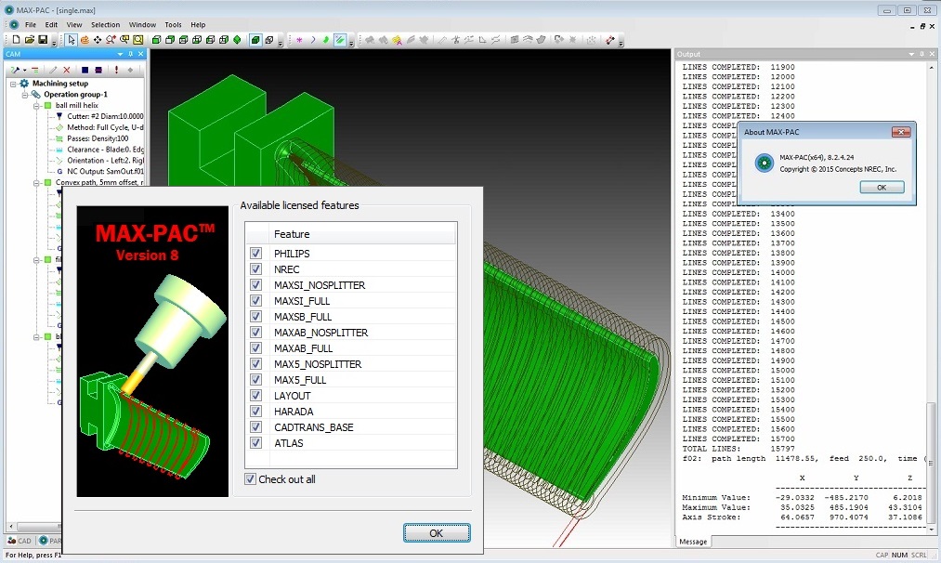941x563 pixels.
Task: Open the File menu
Action: [x=31, y=24]
